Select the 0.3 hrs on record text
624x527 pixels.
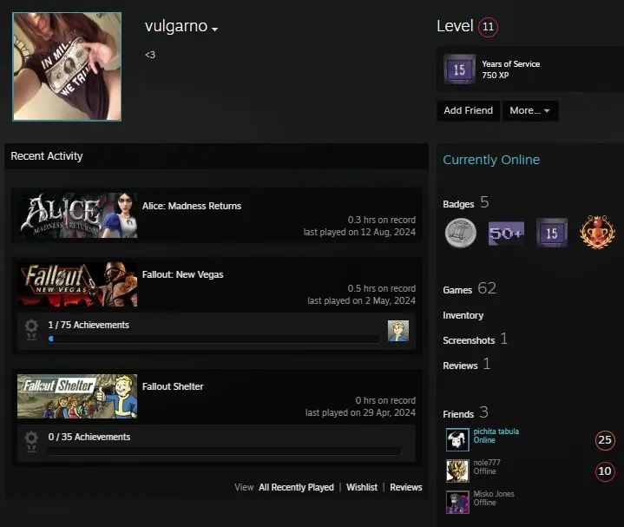pyautogui.click(x=382, y=220)
